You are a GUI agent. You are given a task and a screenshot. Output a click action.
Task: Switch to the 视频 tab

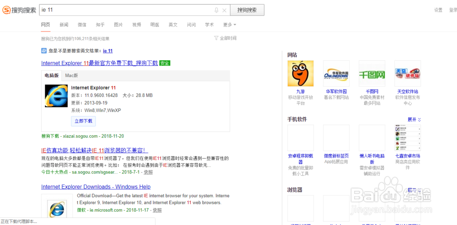137,25
